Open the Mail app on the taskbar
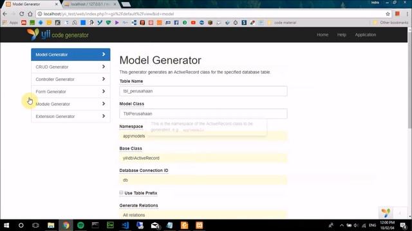The height and width of the screenshot is (231, 412). pos(155,225)
